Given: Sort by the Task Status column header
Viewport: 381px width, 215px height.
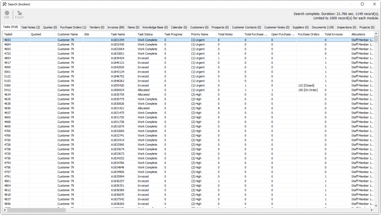Looking at the screenshot, I should pyautogui.click(x=149, y=34).
